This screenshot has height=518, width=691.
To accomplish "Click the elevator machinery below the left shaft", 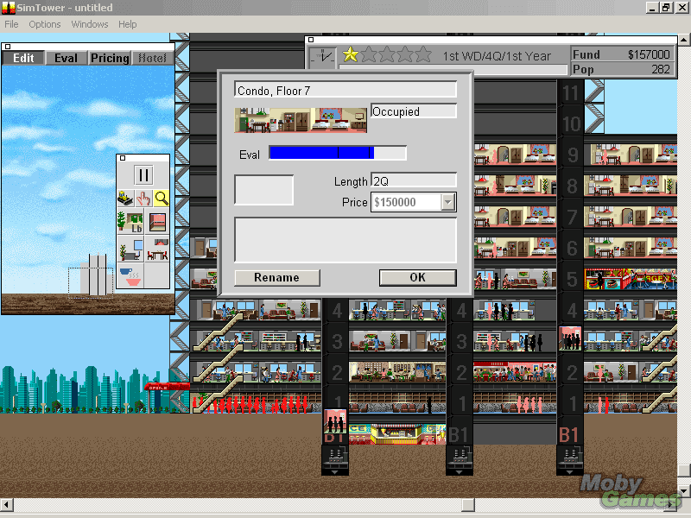I will [335, 459].
